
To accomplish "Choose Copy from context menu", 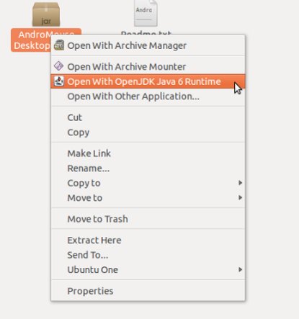I will click(148, 132).
